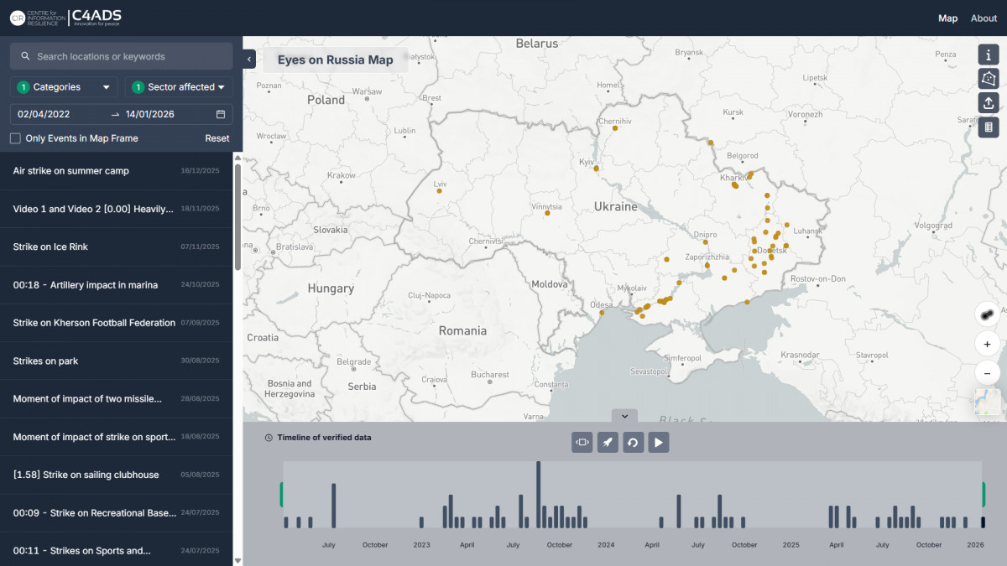The width and height of the screenshot is (1007, 566).
Task: Play the timeline animation
Action: [659, 442]
